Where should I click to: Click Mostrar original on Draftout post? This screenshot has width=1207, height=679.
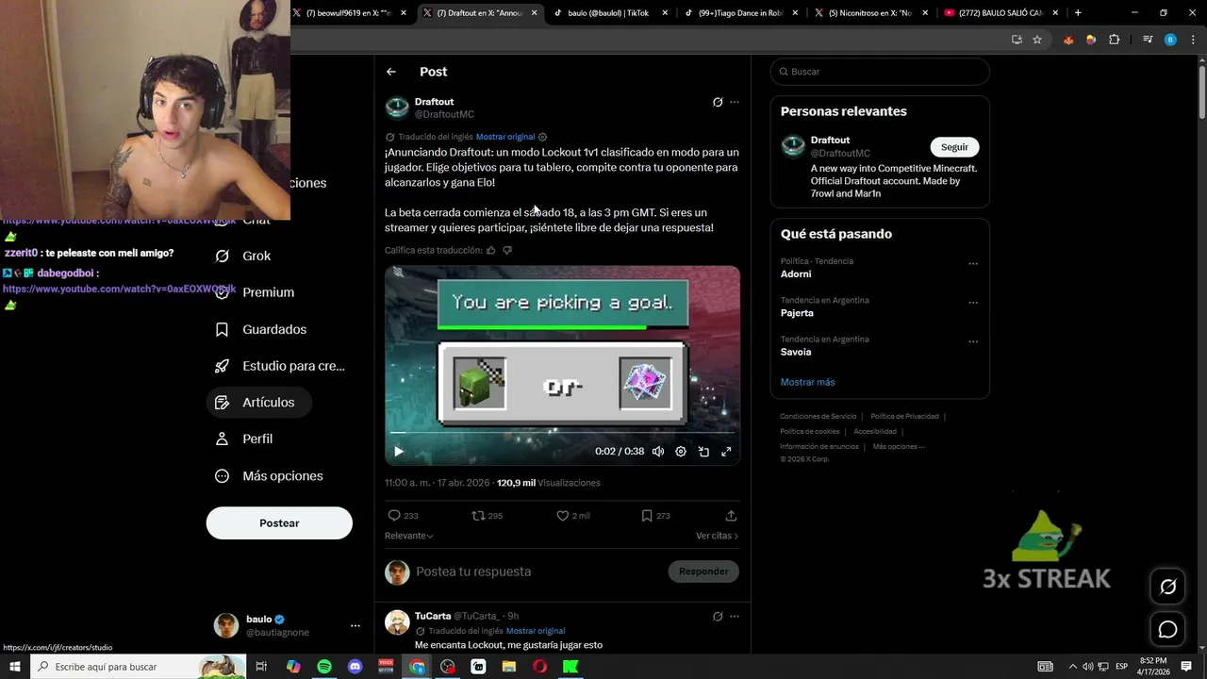coord(505,137)
